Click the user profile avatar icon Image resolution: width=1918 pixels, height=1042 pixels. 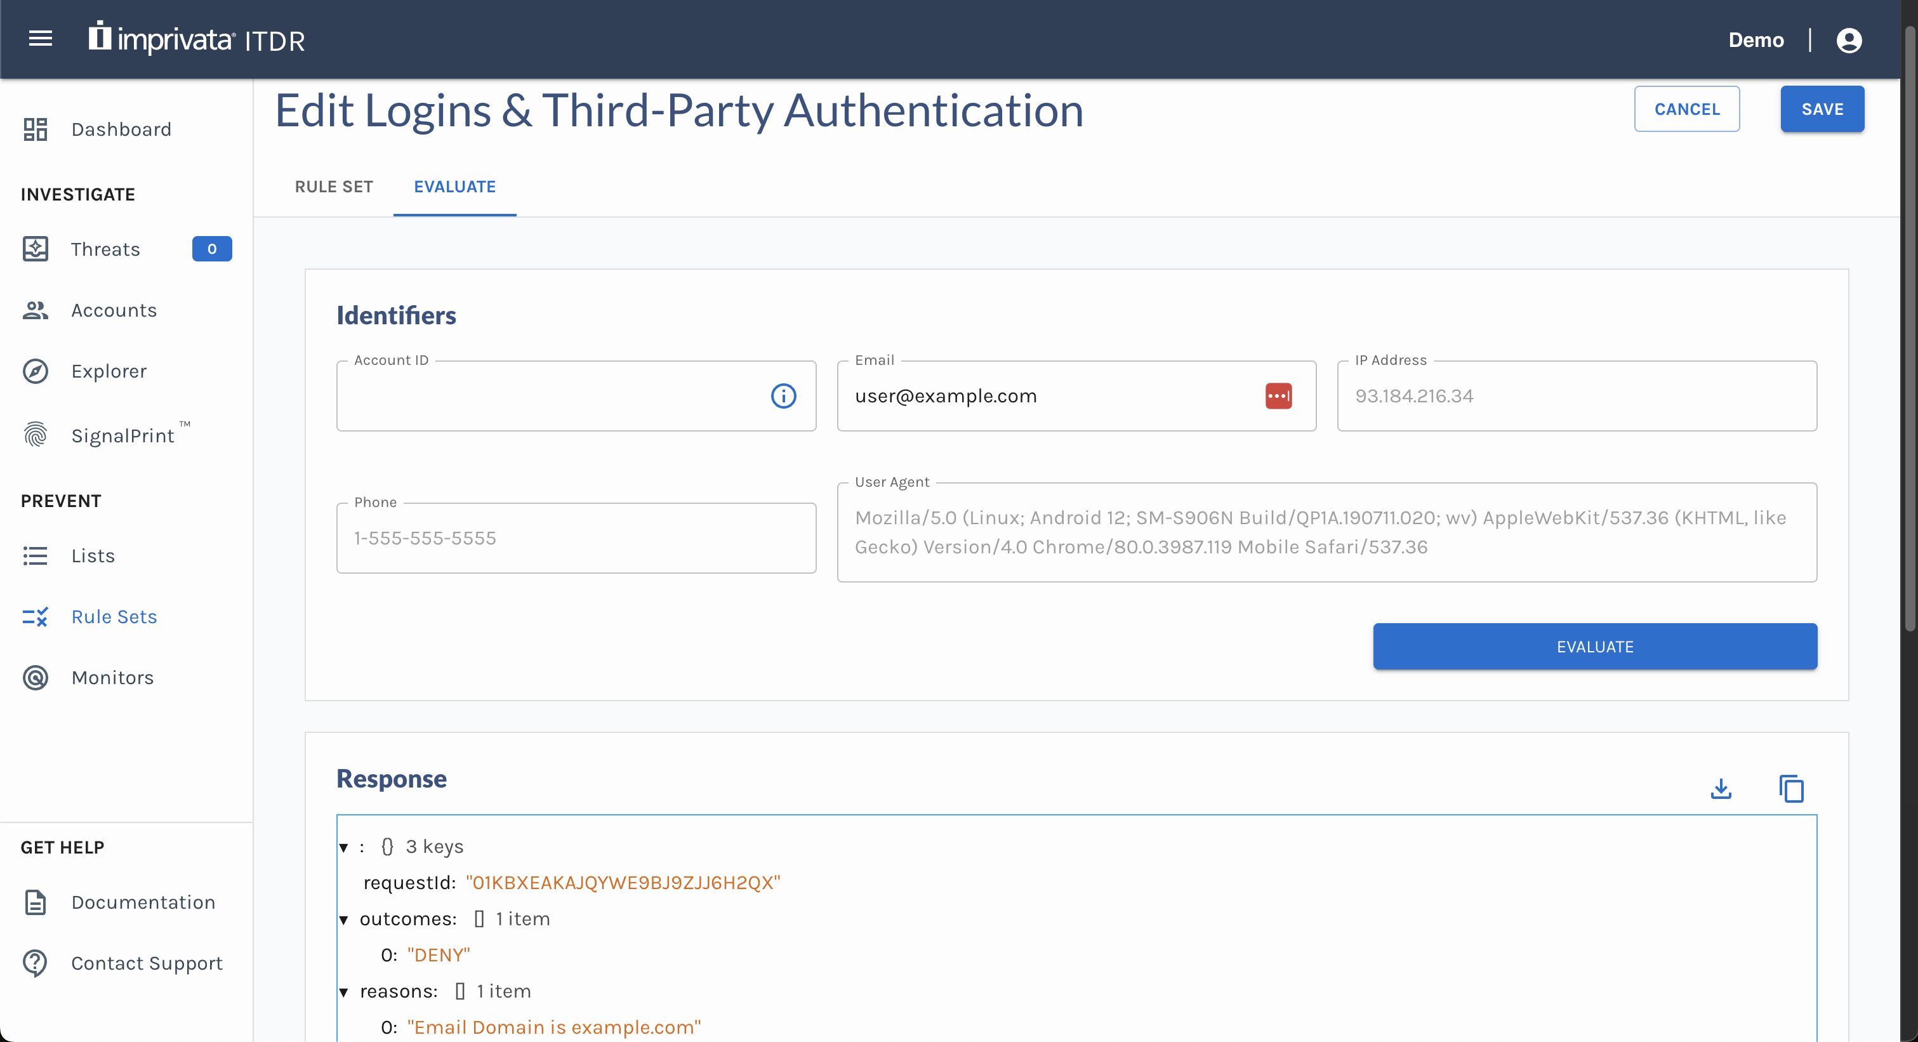point(1849,40)
